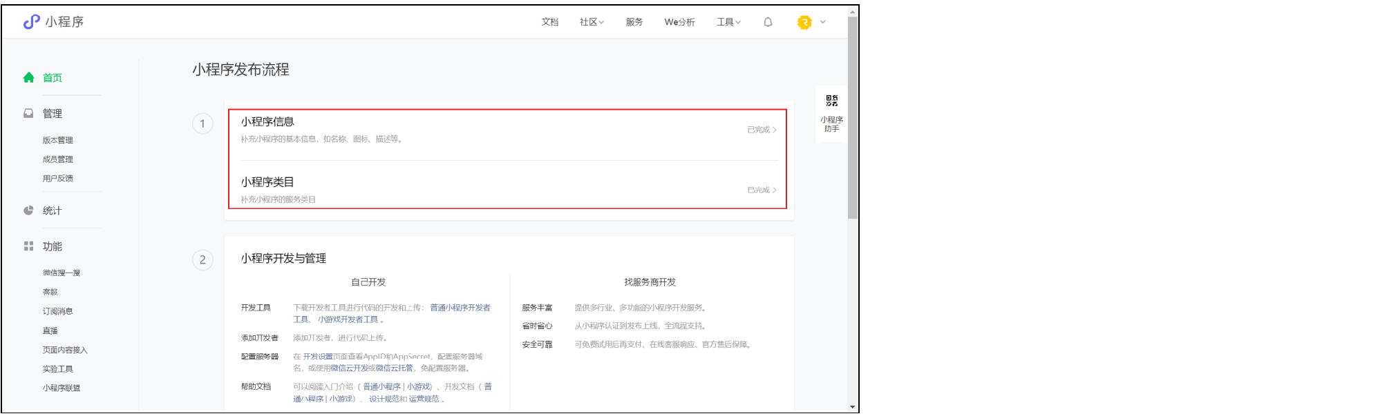Open the account dropdown chevron beside avatar

(823, 22)
